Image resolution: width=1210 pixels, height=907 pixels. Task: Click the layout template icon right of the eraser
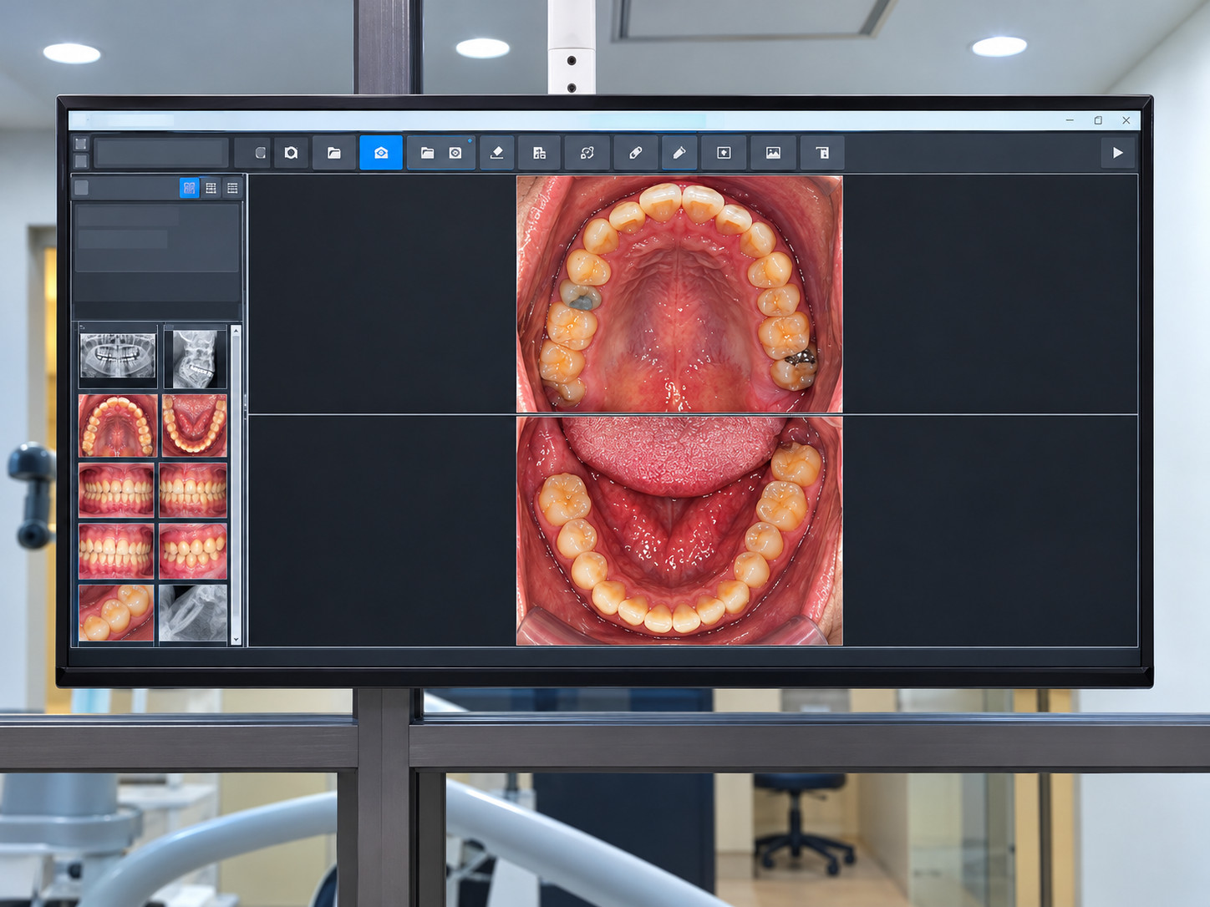click(x=540, y=153)
